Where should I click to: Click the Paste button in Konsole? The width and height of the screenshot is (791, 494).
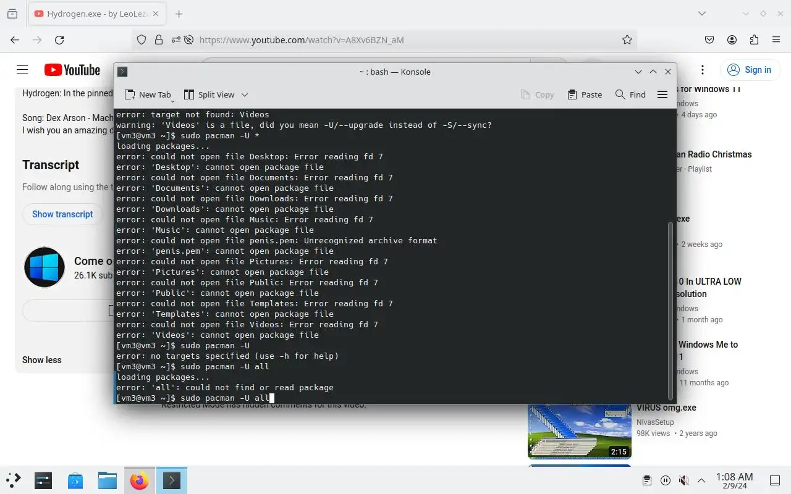[584, 94]
